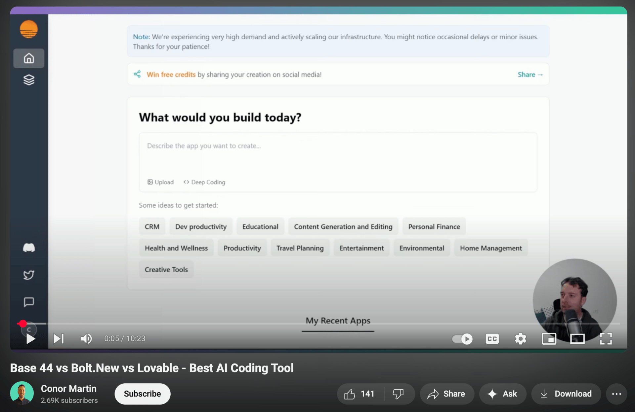Viewport: 635px width, 412px height.
Task: Open Conor Martin channel name link
Action: point(68,389)
